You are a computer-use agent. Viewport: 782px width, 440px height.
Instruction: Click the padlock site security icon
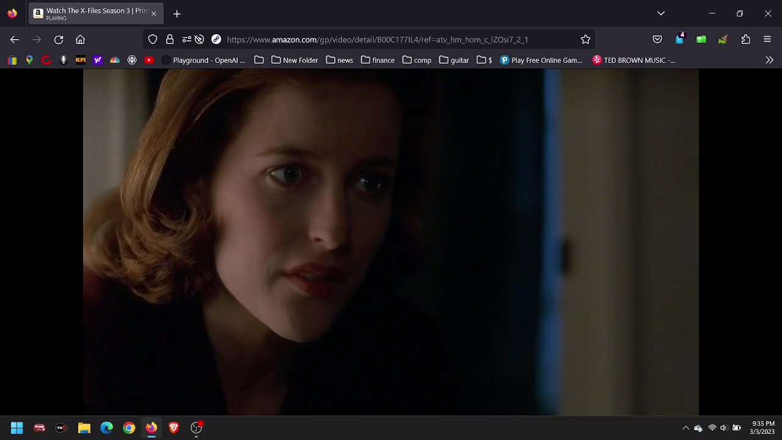click(170, 40)
